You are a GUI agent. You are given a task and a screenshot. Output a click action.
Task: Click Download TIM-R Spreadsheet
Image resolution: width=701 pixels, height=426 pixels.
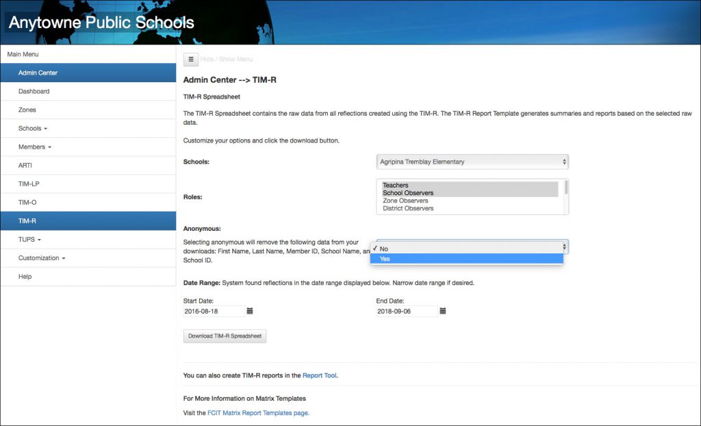coord(224,336)
